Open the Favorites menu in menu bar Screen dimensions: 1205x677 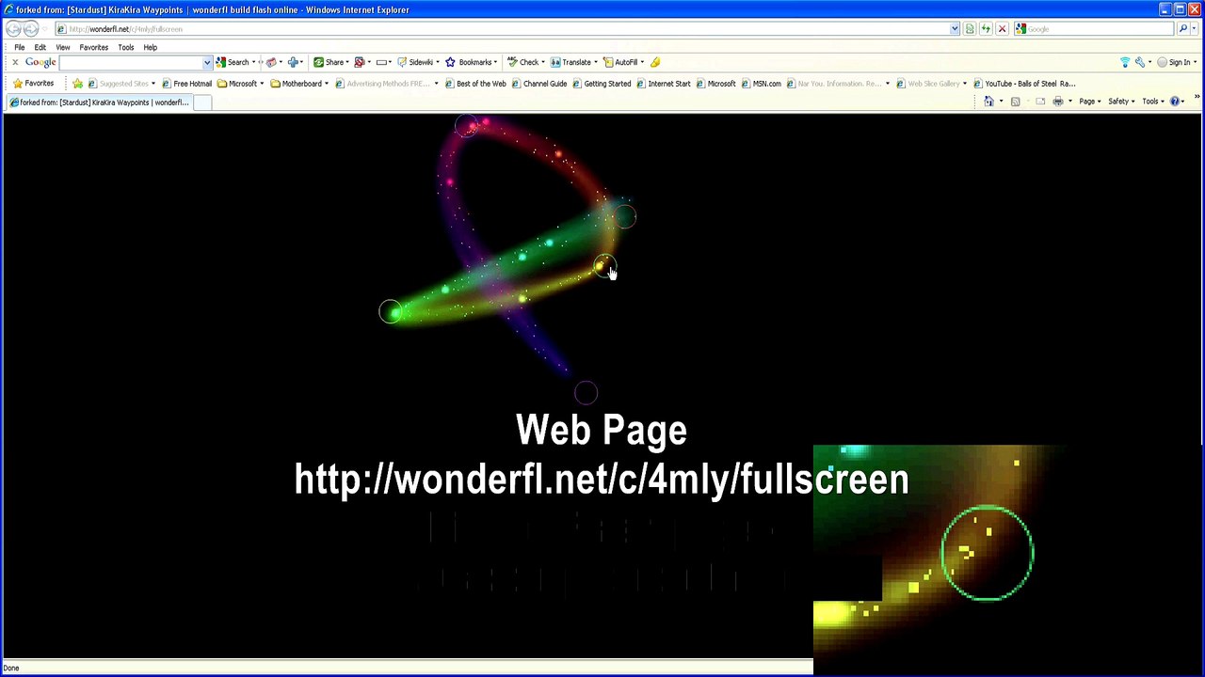pos(93,47)
